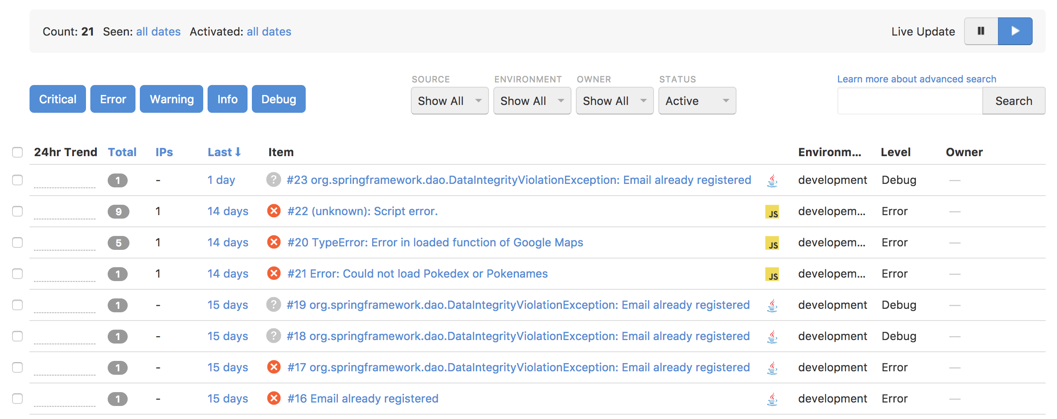Open item #23 DataIntegrityViolationException
This screenshot has width=1057, height=419.
pos(519,180)
